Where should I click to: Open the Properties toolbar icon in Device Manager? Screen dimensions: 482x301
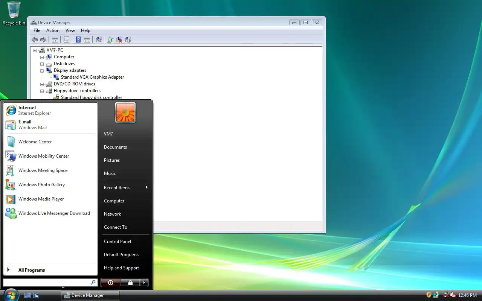click(x=67, y=40)
